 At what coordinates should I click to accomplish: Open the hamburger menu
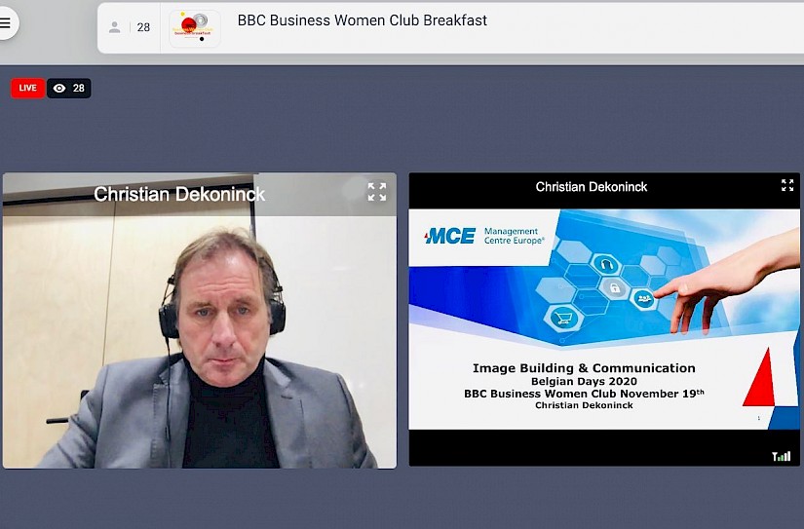click(6, 23)
